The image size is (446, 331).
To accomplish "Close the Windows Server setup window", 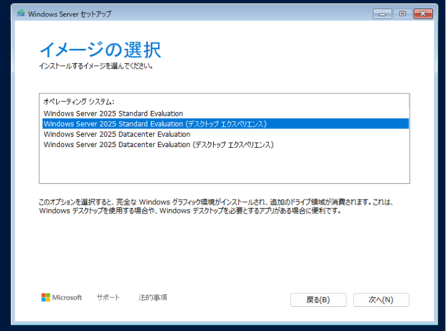I will click(423, 13).
